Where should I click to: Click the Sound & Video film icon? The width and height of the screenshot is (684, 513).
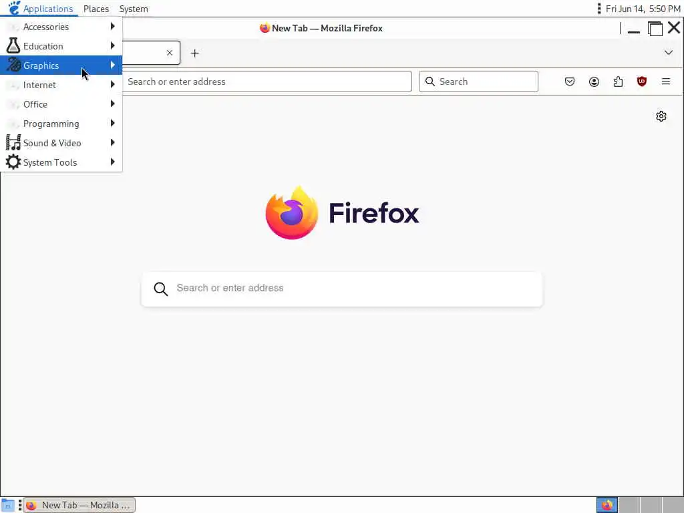click(x=13, y=143)
